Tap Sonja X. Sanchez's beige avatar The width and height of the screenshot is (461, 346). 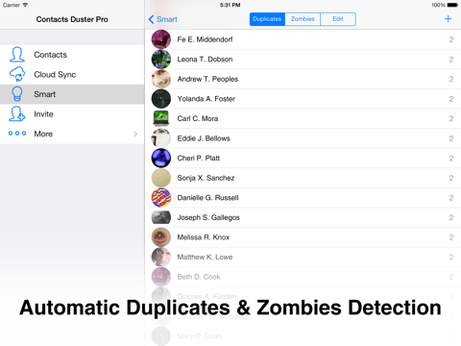coord(161,178)
